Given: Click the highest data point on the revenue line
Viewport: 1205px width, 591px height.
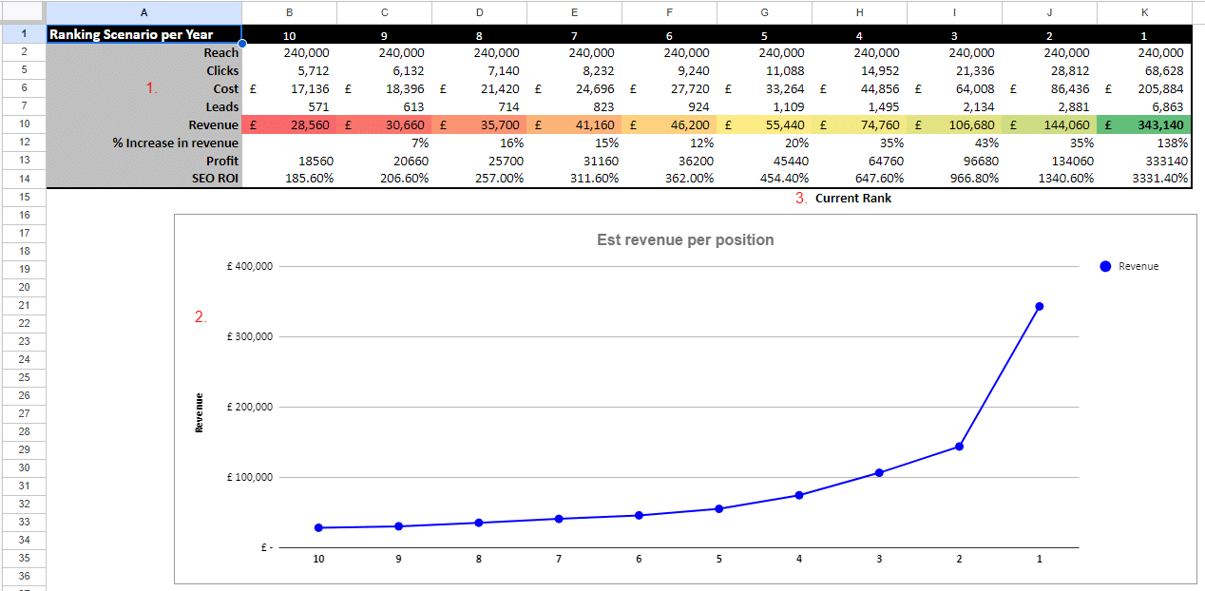Looking at the screenshot, I should [x=1039, y=305].
